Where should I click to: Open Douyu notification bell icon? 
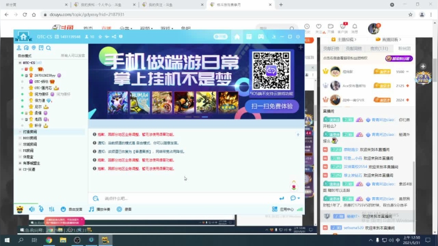click(355, 26)
